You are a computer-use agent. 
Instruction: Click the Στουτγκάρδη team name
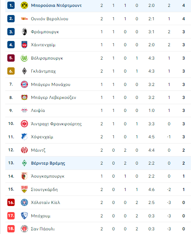tap(44, 189)
